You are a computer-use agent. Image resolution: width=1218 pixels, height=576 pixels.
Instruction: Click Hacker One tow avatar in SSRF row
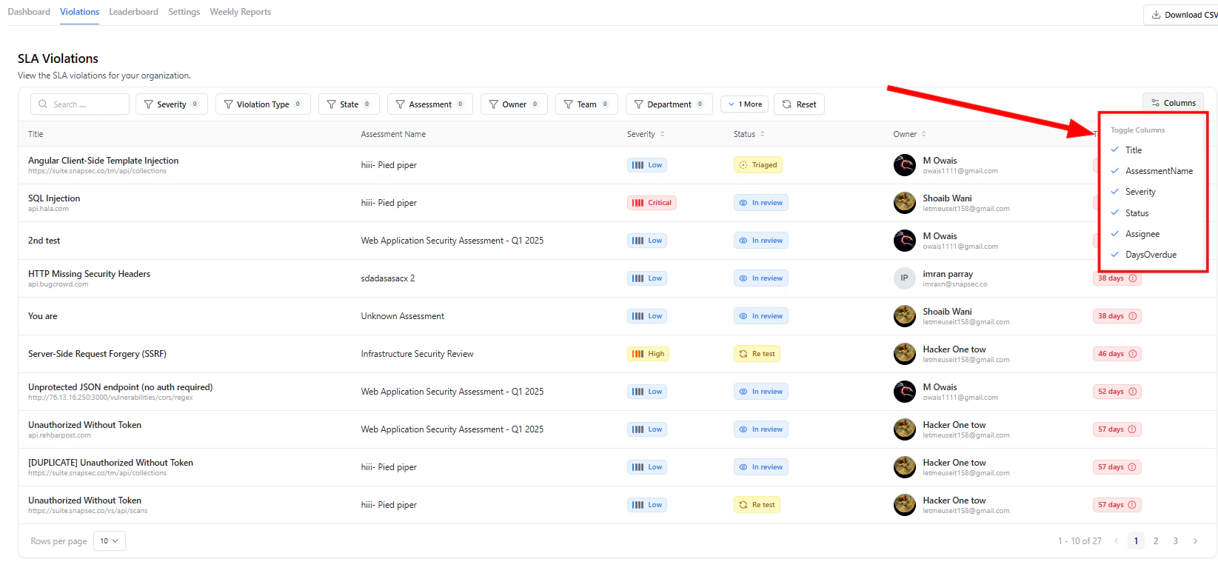click(x=905, y=354)
